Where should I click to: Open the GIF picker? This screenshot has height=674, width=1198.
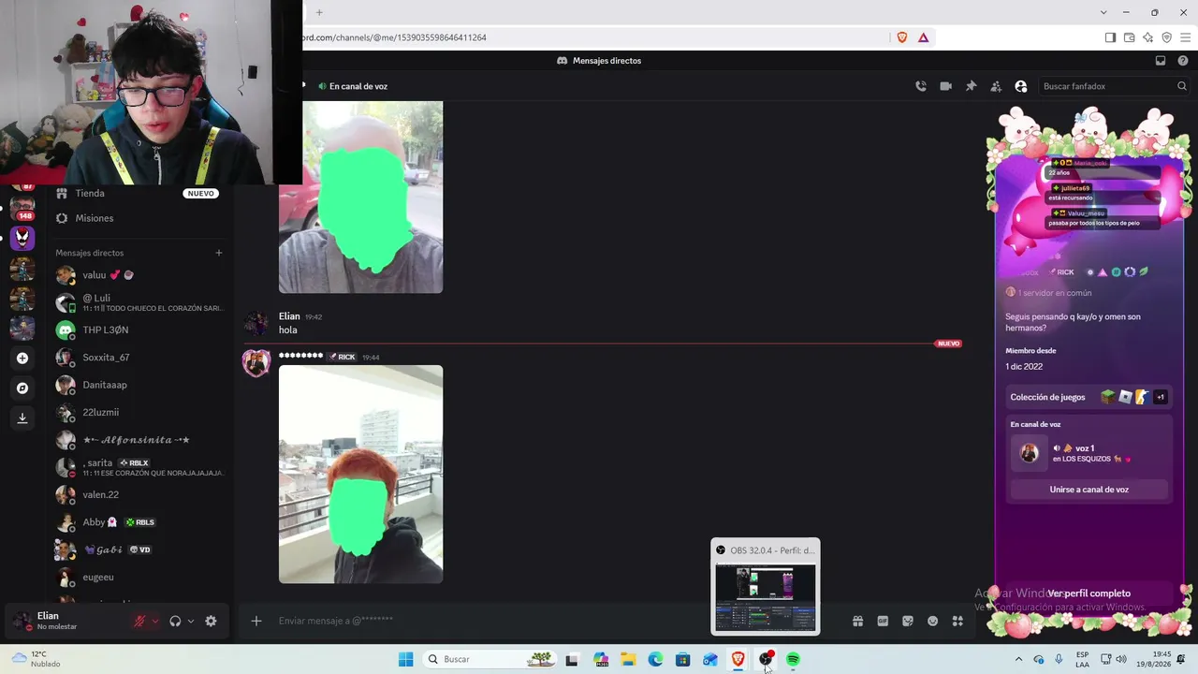883,621
